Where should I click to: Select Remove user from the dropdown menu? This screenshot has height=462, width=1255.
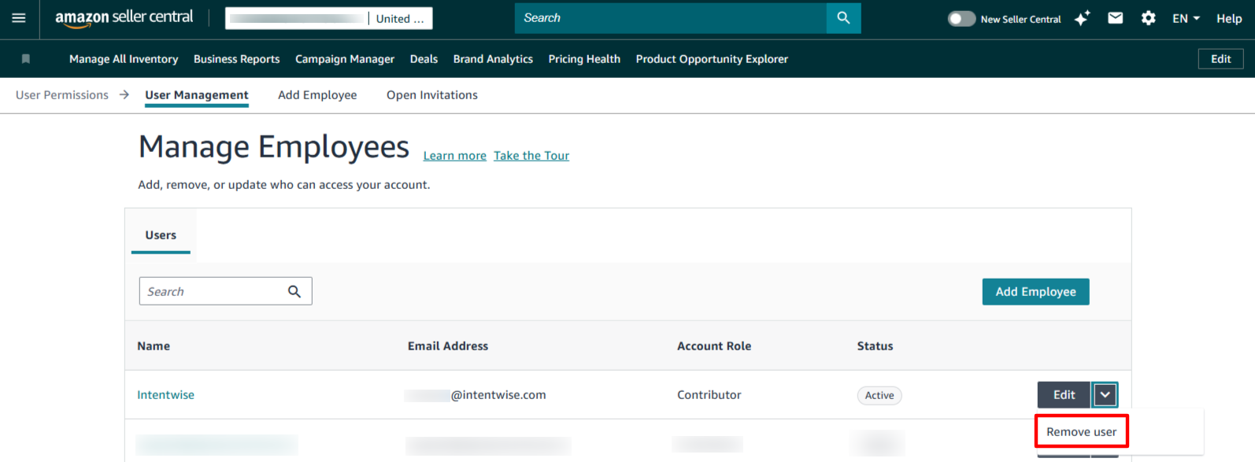(1081, 432)
